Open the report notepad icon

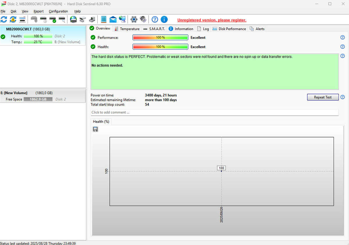click(103, 19)
